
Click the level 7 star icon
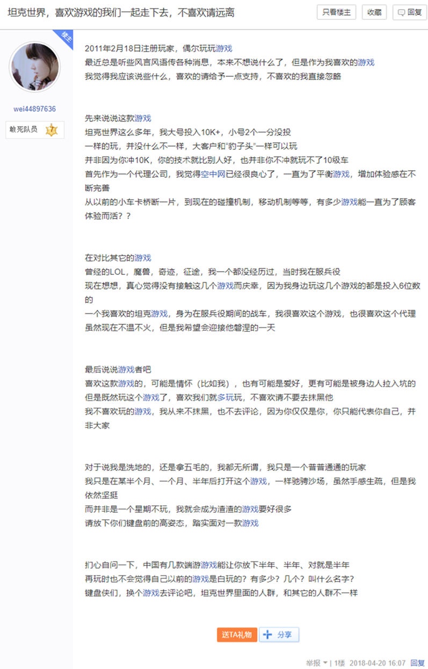point(52,130)
